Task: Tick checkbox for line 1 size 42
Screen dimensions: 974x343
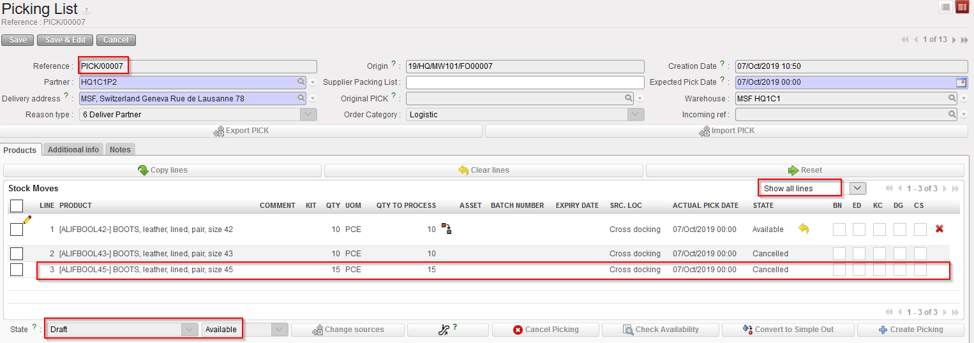Action: (x=17, y=230)
